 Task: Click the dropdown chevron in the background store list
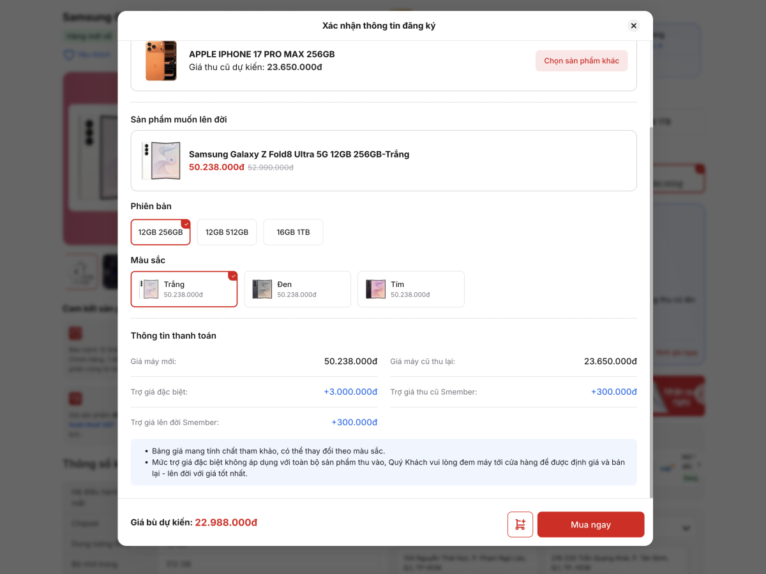[x=687, y=529]
